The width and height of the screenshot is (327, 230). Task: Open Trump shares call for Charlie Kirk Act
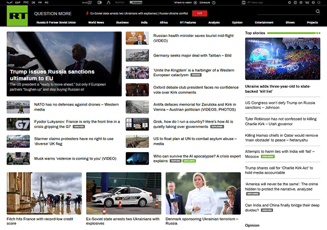point(279,170)
